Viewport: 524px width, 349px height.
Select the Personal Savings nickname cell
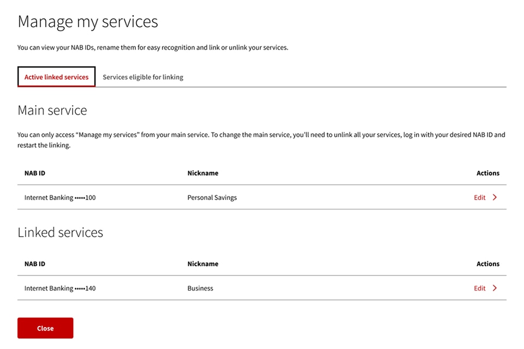[212, 197]
